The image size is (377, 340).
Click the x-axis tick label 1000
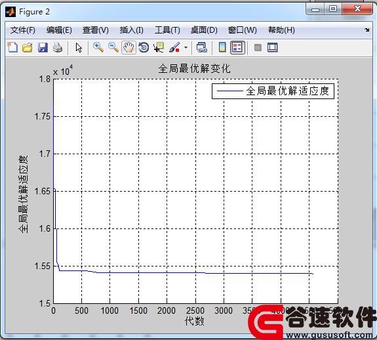(109, 310)
